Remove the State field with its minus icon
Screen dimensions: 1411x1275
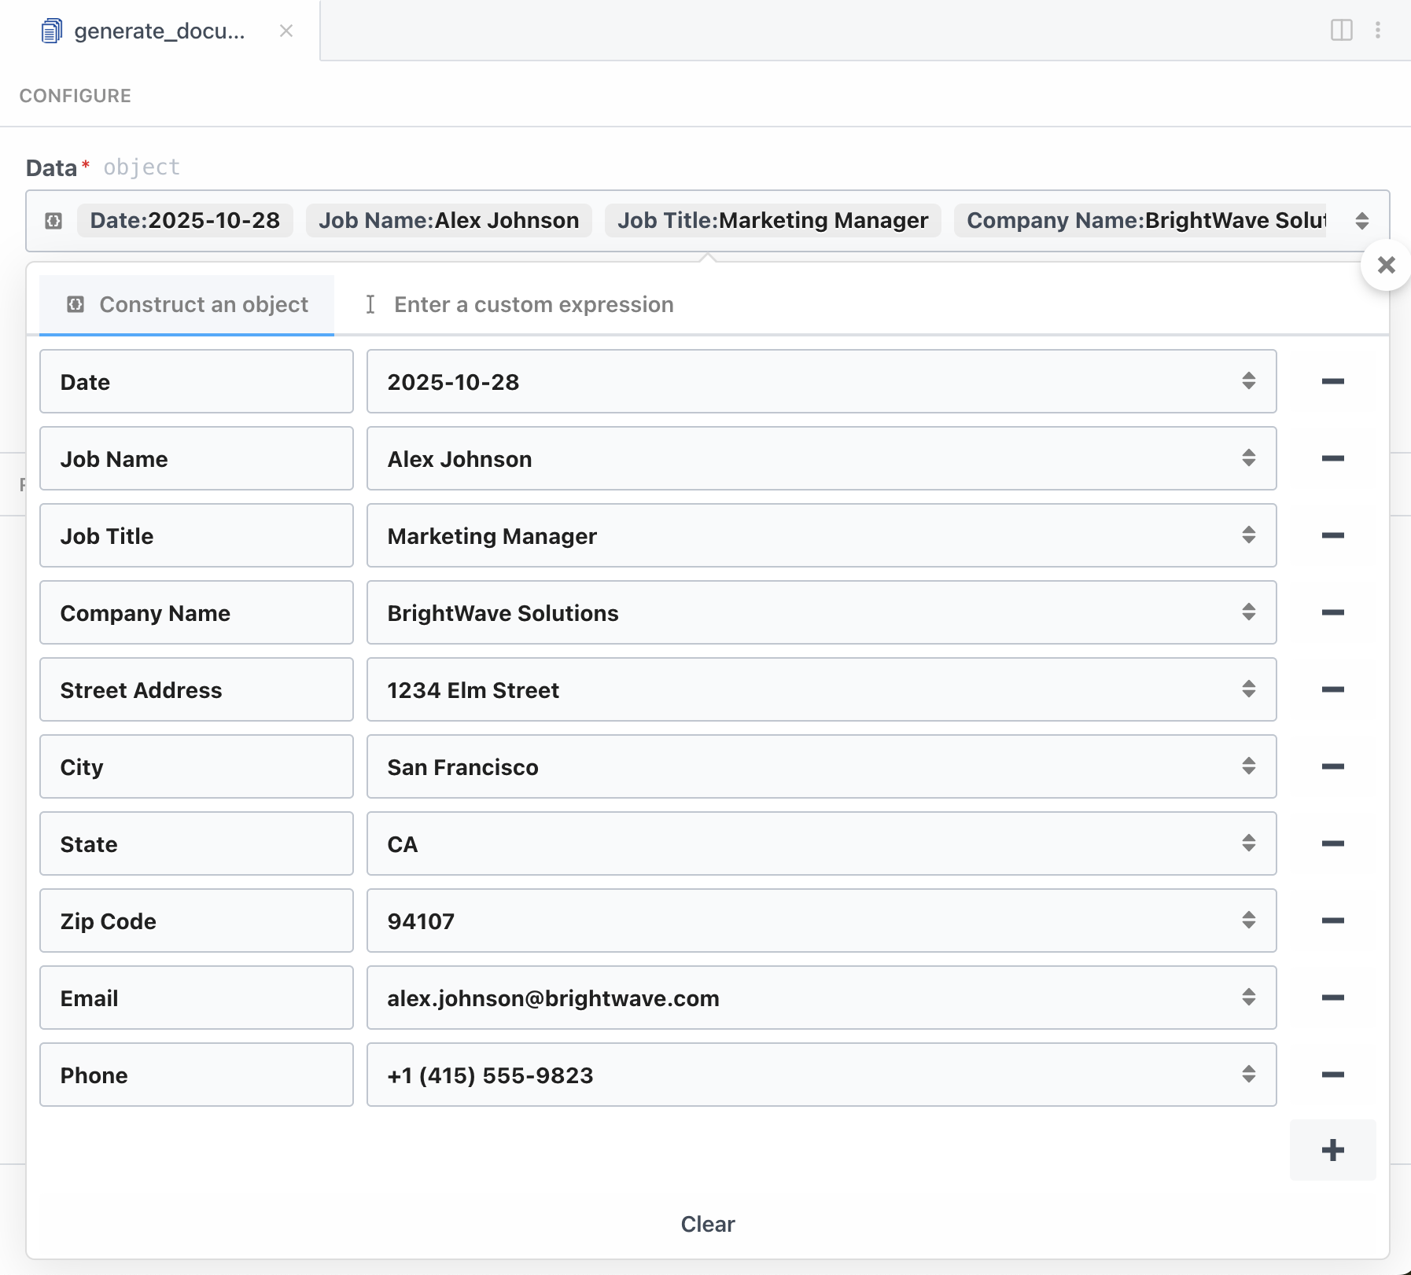coord(1333,843)
